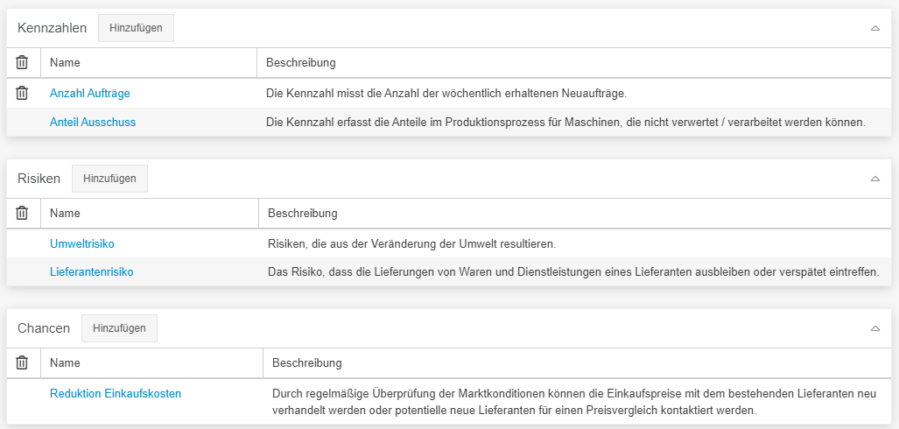Screen dimensions: 899x429
Task: Open the Anzahl Aufträge link
Action: tap(90, 93)
